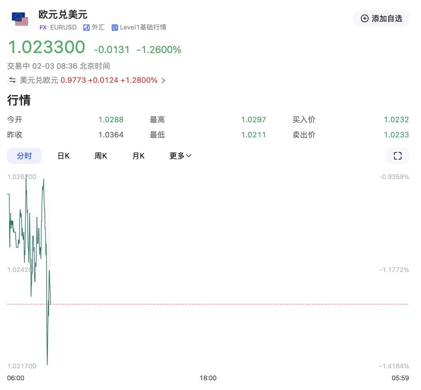Switch chart to 日K candlestick view
The image size is (421, 390).
(63, 156)
